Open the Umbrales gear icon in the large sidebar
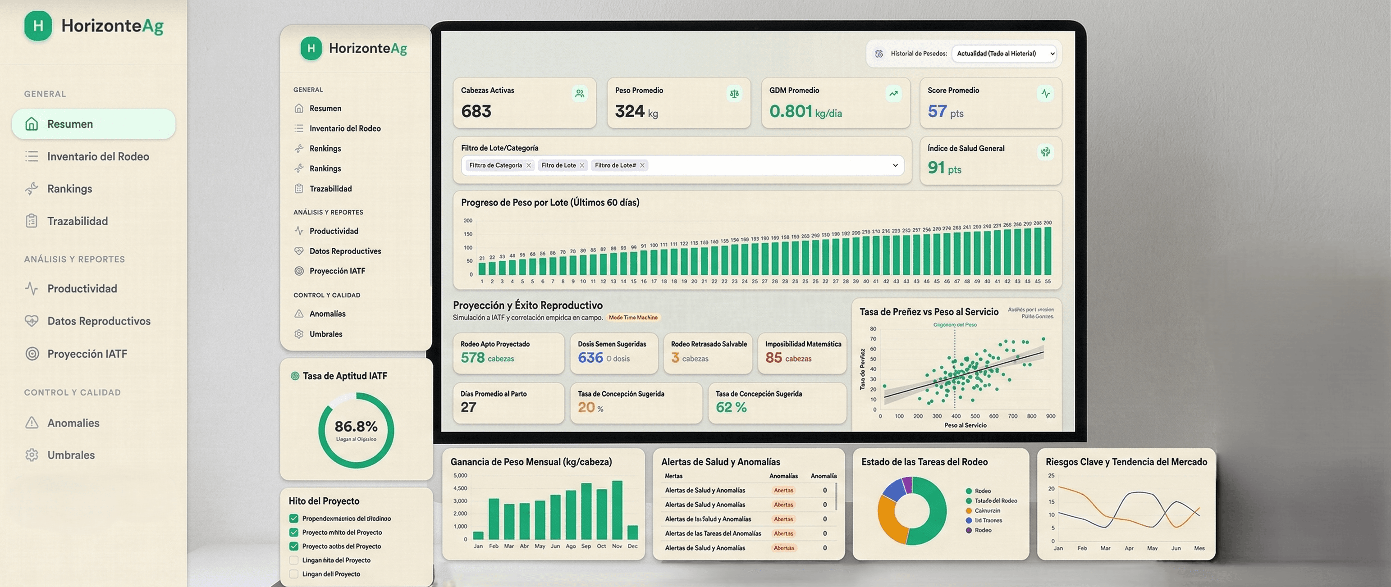This screenshot has width=1391, height=587. (32, 455)
